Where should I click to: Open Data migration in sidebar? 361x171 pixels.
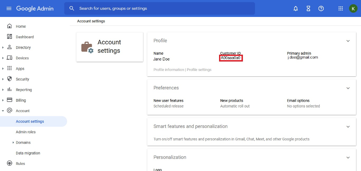28,153
